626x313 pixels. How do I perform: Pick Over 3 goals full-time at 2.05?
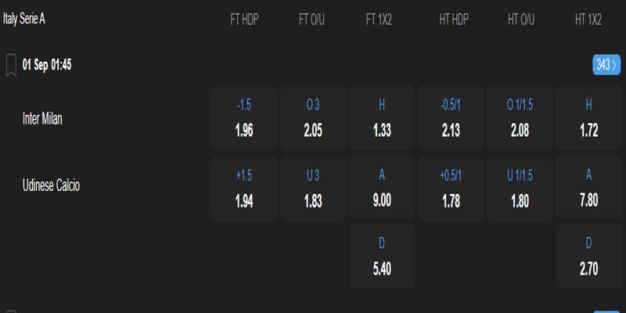click(313, 118)
